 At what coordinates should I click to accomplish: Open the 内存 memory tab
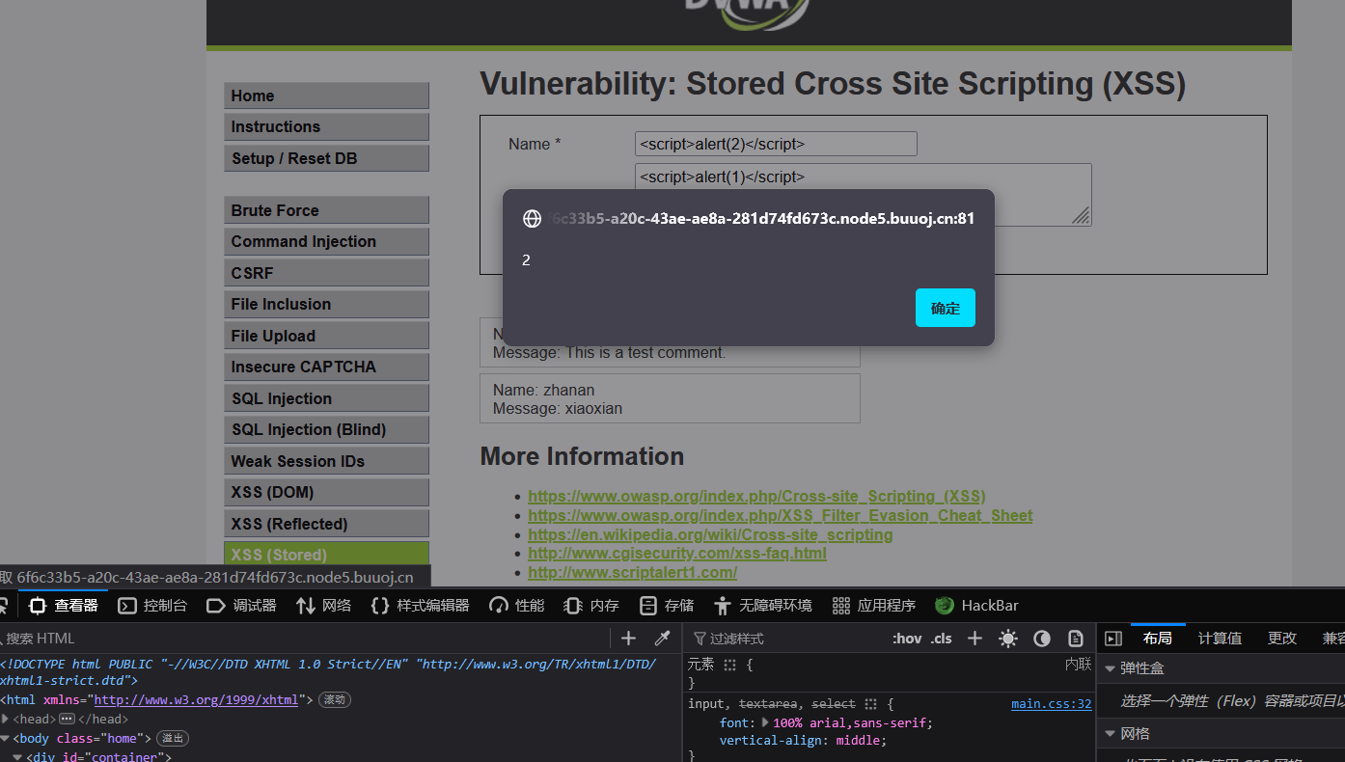tap(591, 606)
